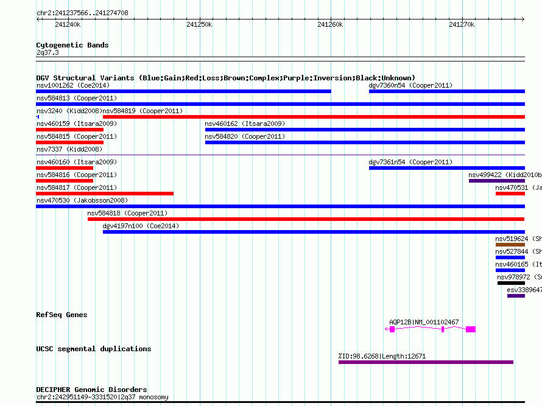Open the nsv527844 blue gain bar
This screenshot has width=542, height=406.
(510, 257)
